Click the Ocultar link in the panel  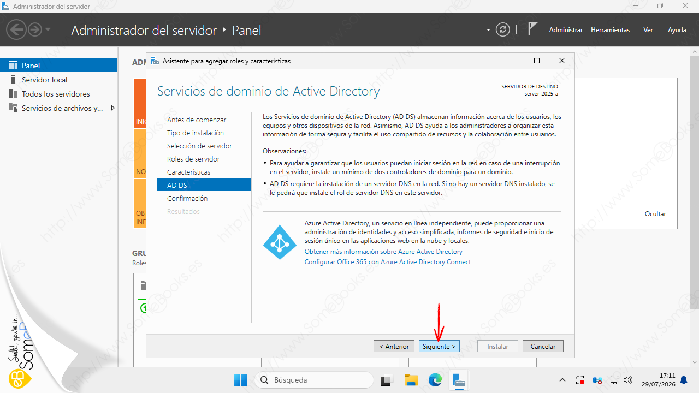click(x=655, y=214)
